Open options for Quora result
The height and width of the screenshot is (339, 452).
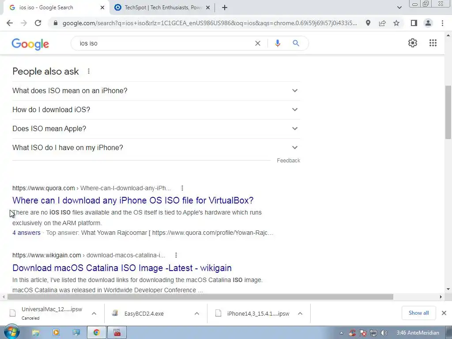(182, 188)
